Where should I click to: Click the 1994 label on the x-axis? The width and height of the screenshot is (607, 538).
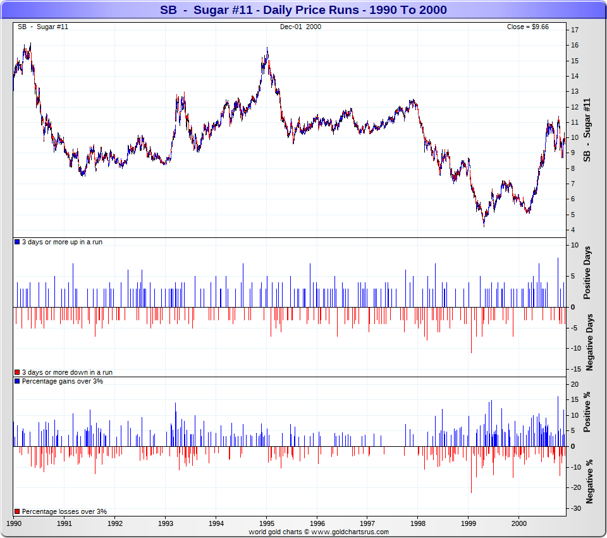216,523
